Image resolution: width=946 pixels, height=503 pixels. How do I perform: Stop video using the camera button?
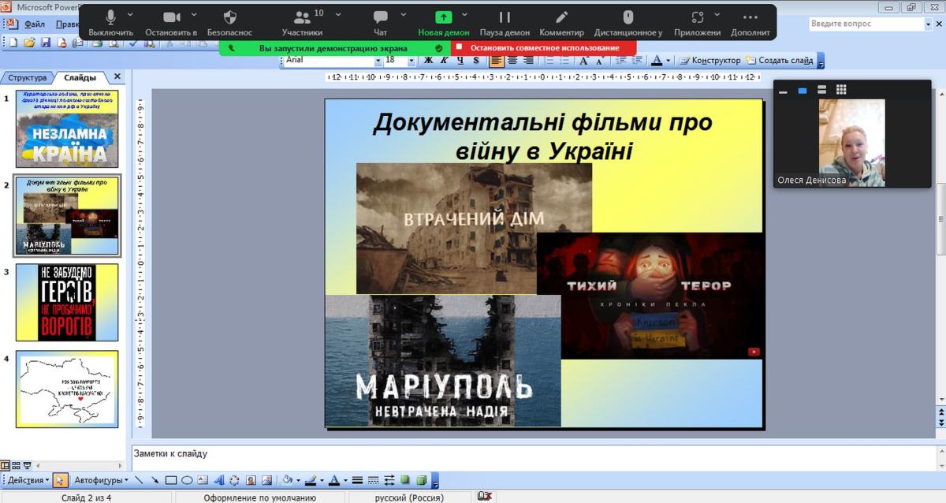click(171, 21)
